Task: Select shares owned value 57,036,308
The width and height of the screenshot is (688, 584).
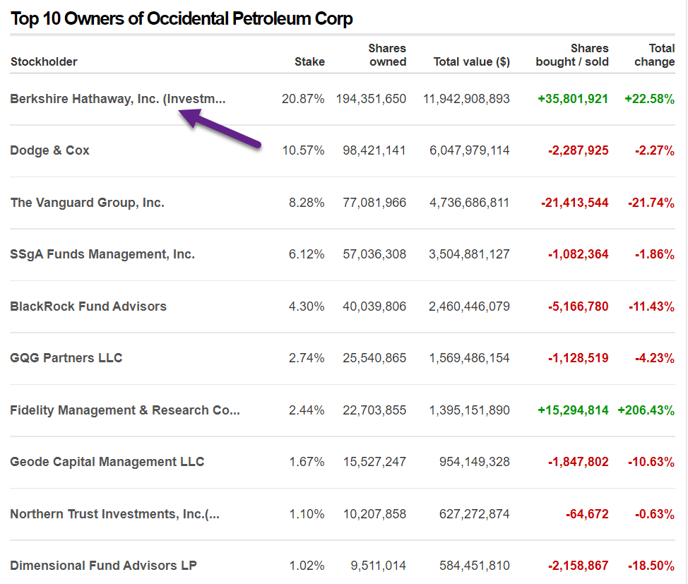Action: click(x=374, y=254)
